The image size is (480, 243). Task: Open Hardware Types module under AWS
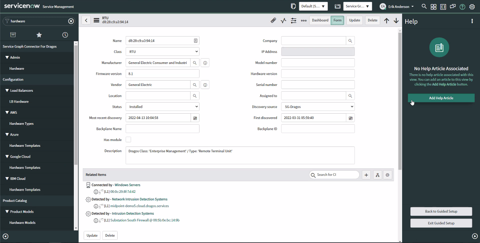click(21, 124)
